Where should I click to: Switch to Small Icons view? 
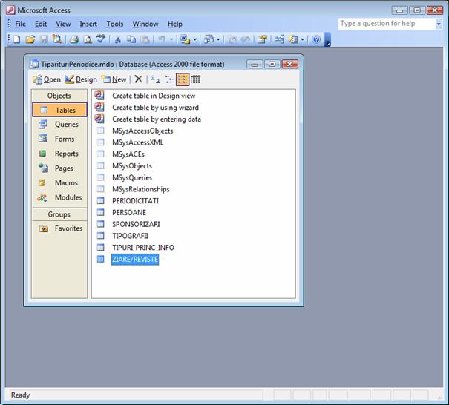coord(169,79)
